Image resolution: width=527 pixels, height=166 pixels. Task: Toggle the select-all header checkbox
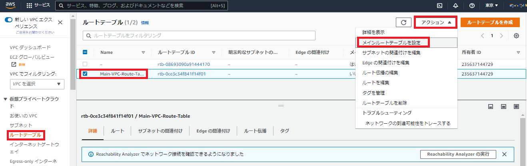85,52
